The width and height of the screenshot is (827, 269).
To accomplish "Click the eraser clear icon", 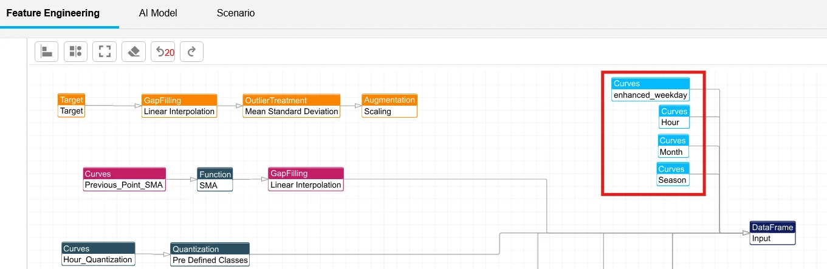I will point(134,52).
